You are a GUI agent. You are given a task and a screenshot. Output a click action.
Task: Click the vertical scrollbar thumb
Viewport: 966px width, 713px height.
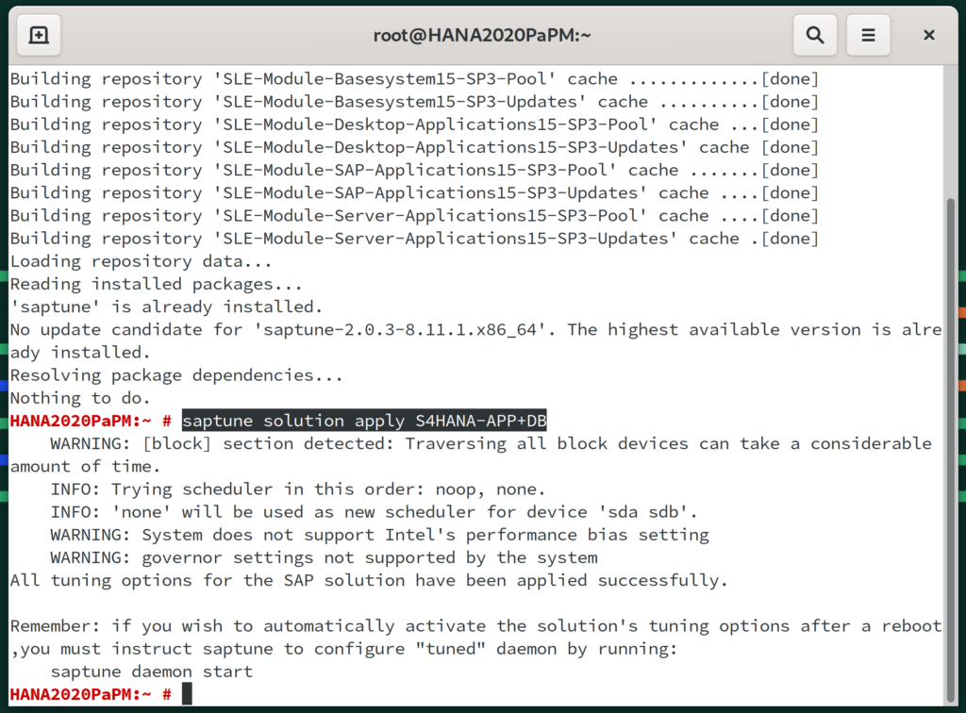click(950, 451)
